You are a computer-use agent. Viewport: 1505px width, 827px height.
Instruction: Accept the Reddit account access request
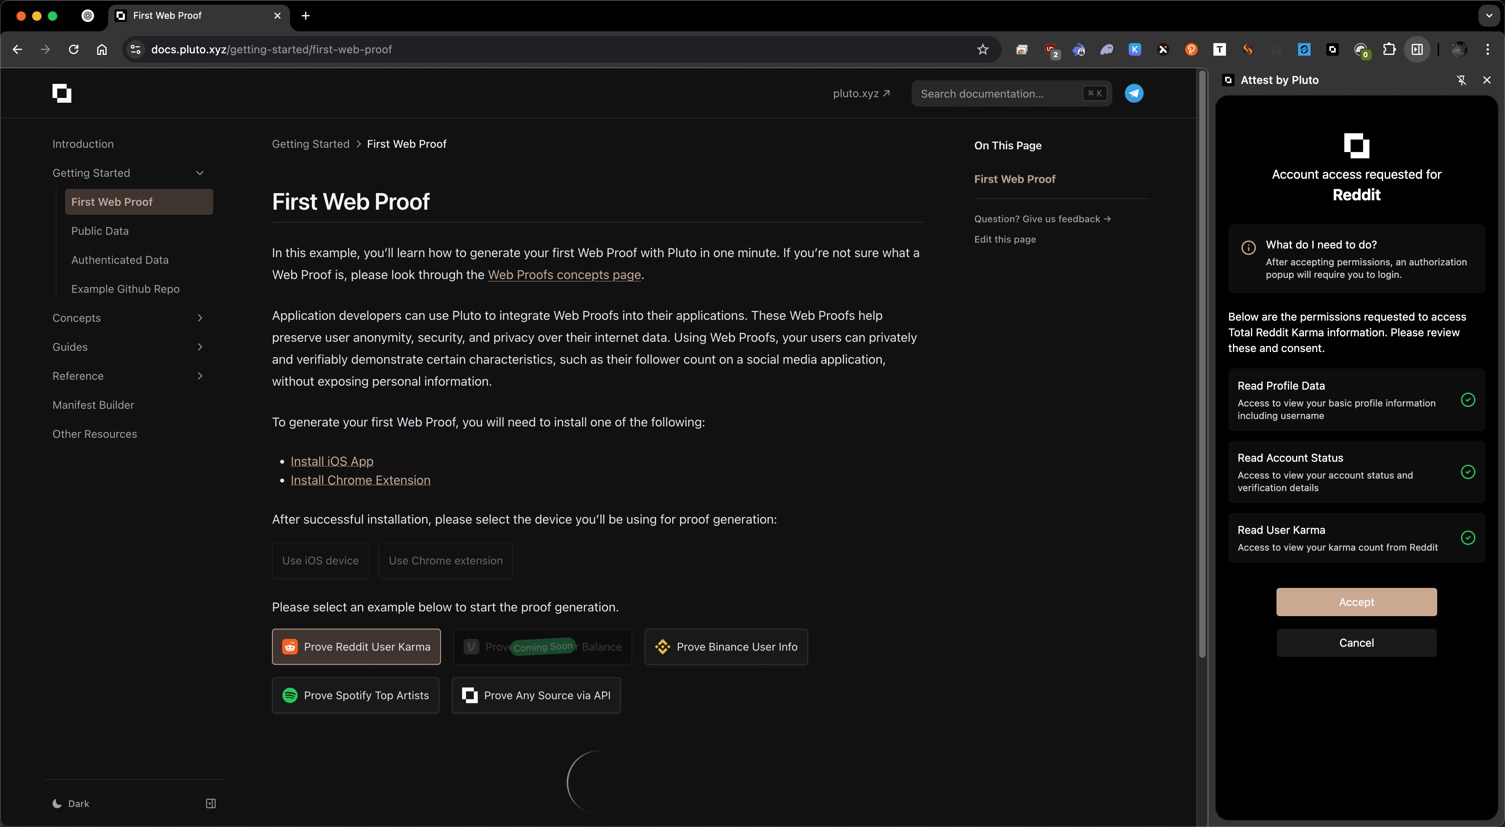(1356, 602)
